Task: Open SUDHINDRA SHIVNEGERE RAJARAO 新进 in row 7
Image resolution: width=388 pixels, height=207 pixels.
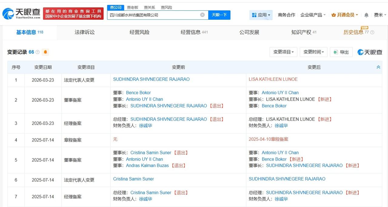Action: [x=304, y=192]
